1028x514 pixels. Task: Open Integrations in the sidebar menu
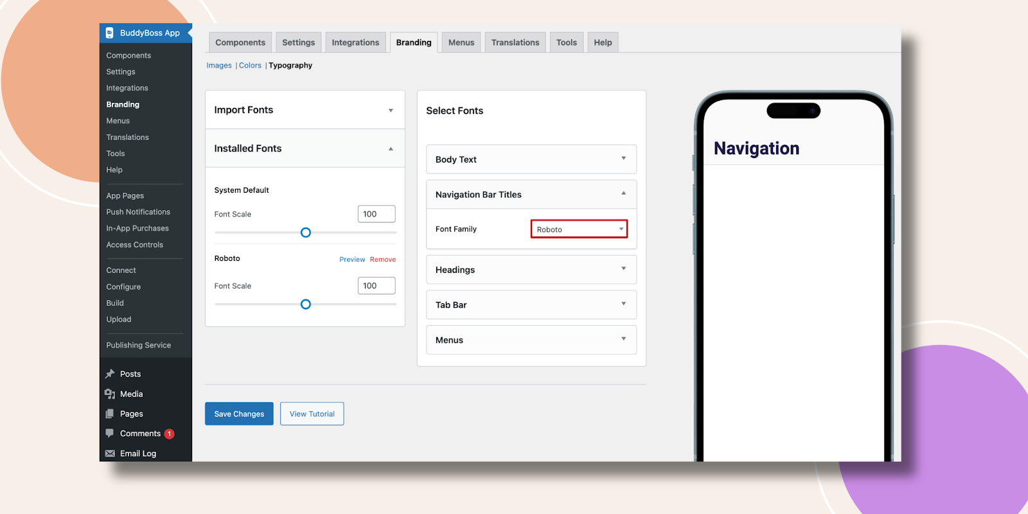click(x=127, y=88)
